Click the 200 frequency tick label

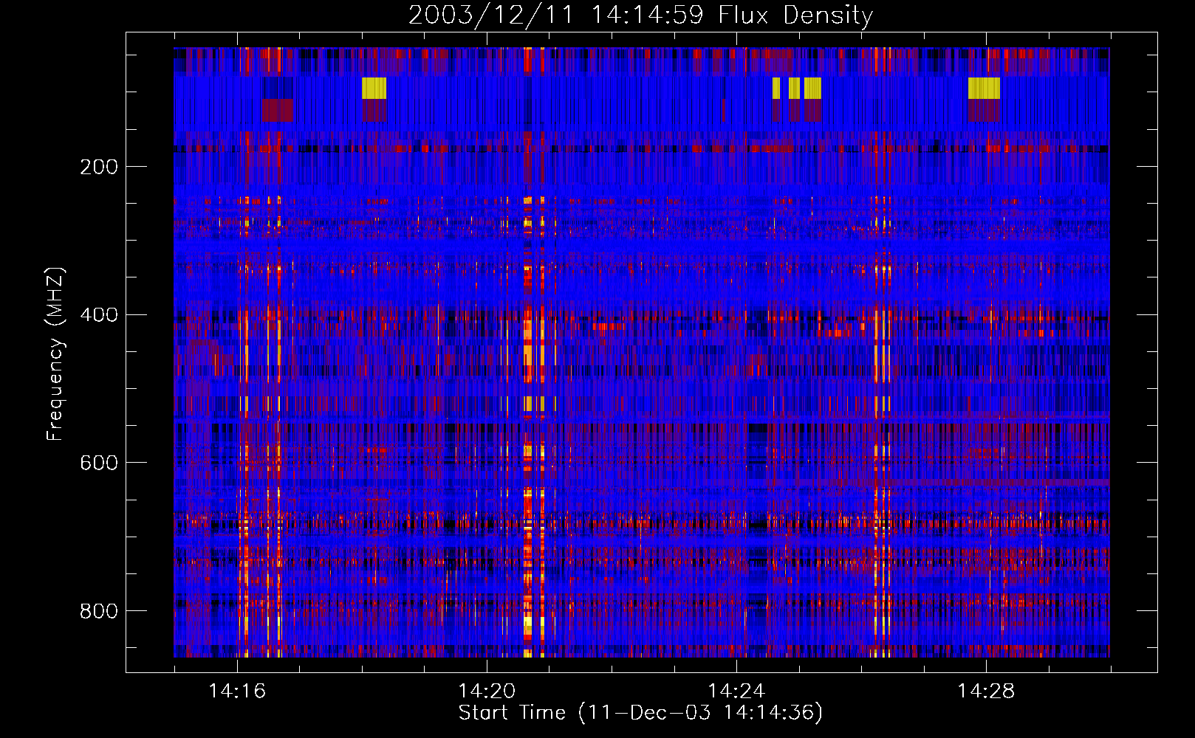tap(99, 167)
